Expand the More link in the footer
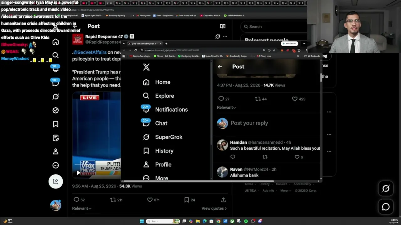This screenshot has width=401, height=225. click(x=285, y=191)
